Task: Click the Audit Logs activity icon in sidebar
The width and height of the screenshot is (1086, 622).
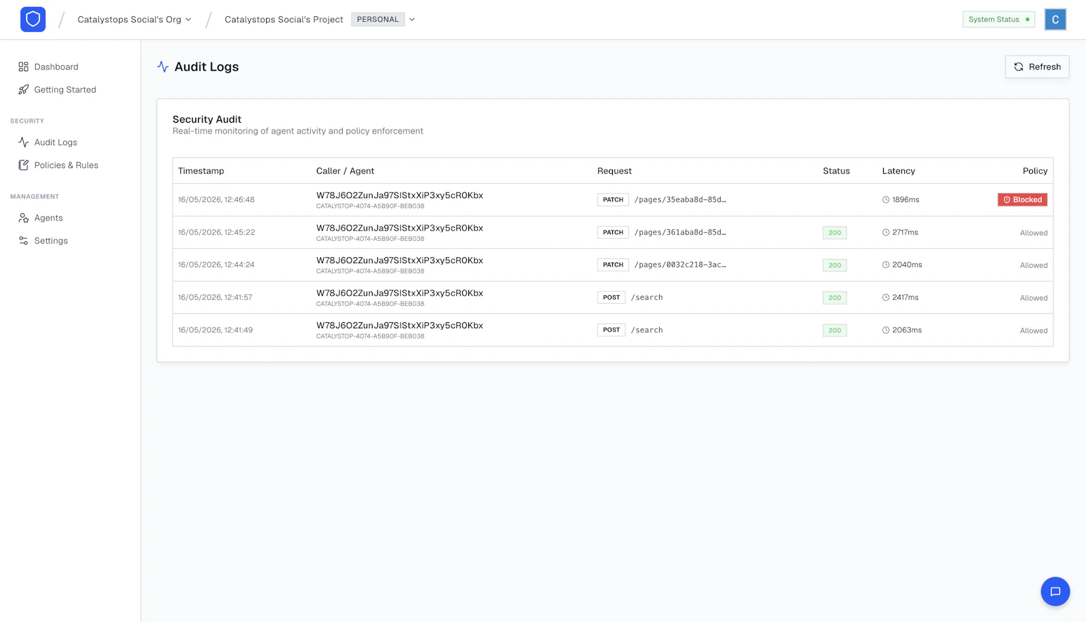Action: [24, 142]
